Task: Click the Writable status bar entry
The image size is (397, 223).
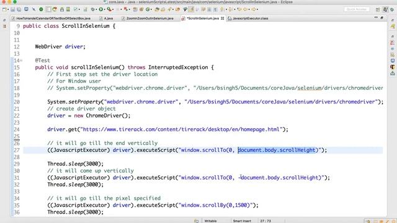Action: tap(210, 221)
